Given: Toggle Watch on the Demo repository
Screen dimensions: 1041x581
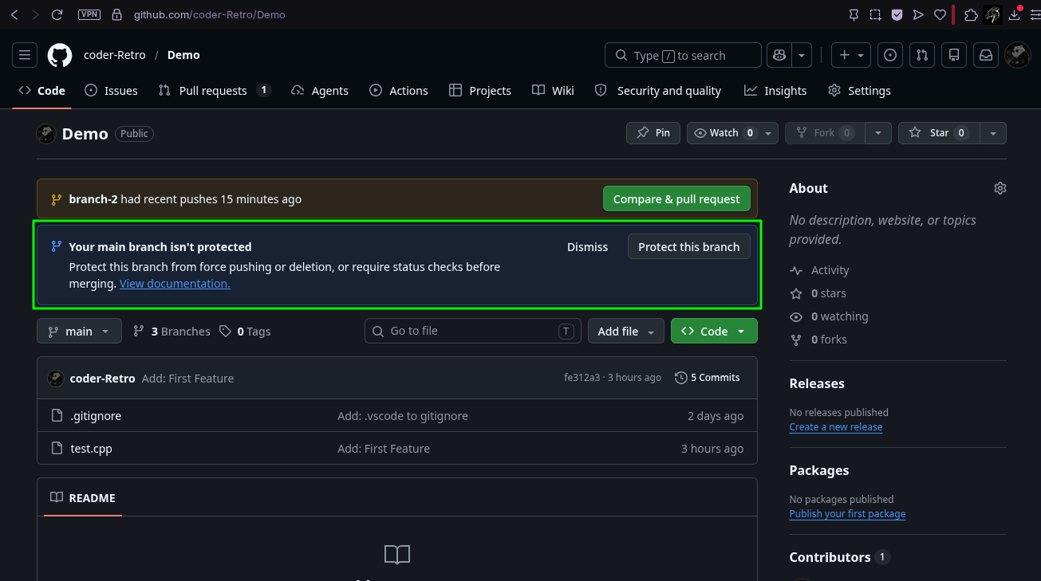Looking at the screenshot, I should pos(724,133).
